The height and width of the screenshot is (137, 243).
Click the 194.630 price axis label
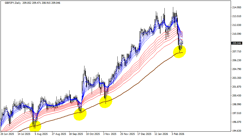pyautogui.click(x=236, y=131)
